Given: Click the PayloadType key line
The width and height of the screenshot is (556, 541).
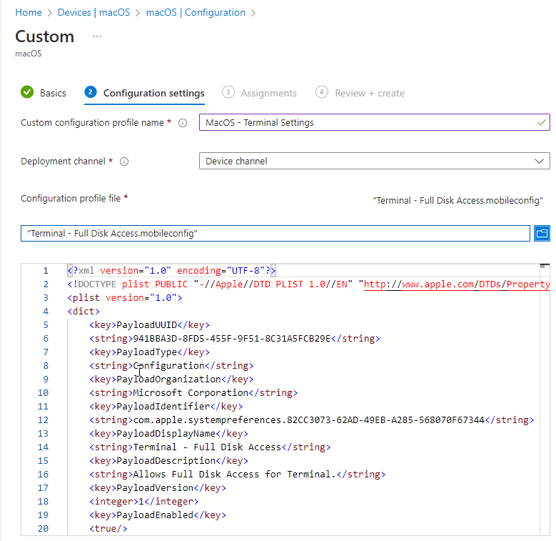Looking at the screenshot, I should [150, 352].
